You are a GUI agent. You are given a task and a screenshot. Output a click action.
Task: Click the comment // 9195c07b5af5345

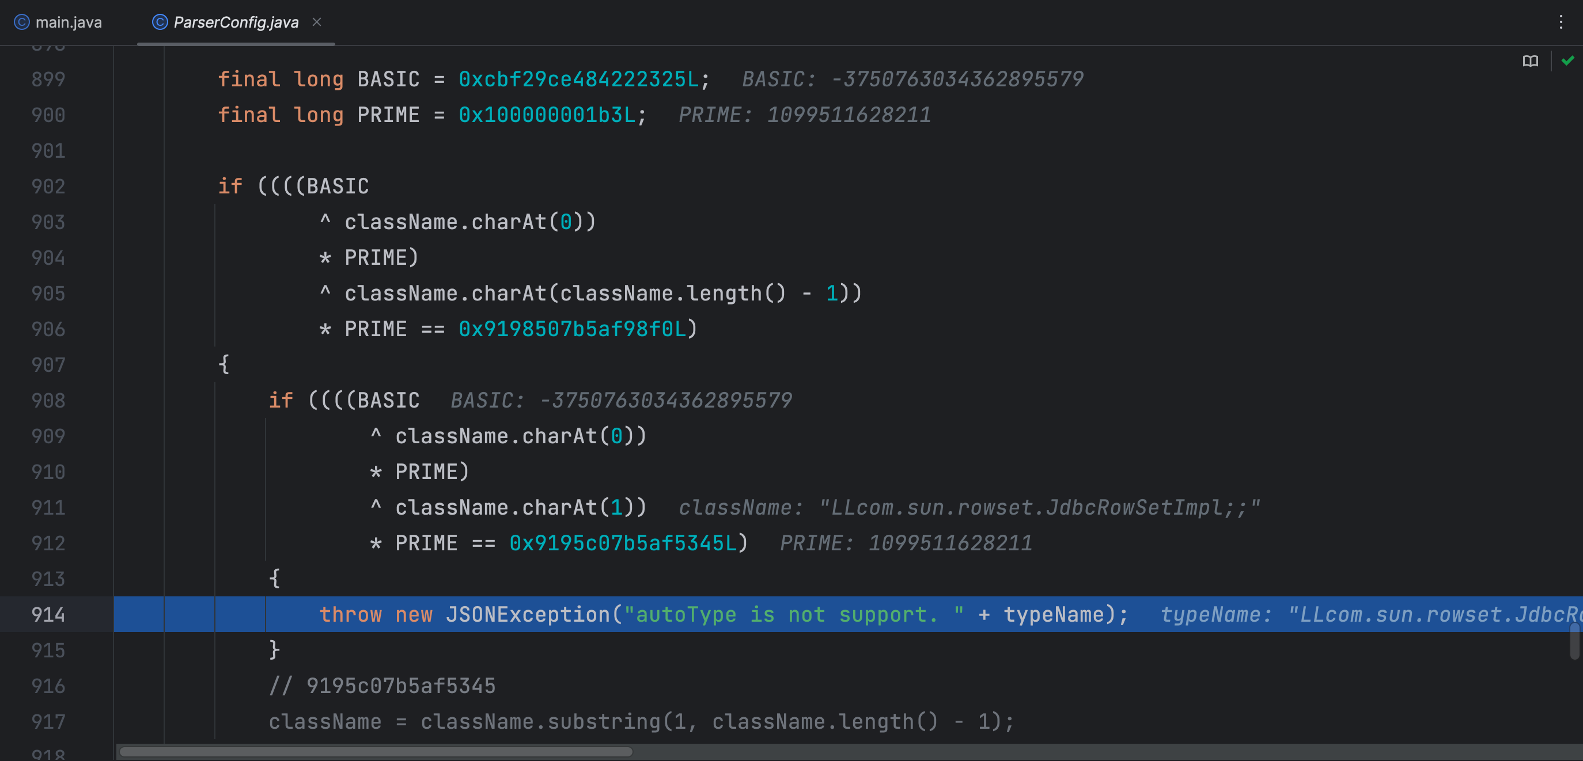(x=383, y=686)
